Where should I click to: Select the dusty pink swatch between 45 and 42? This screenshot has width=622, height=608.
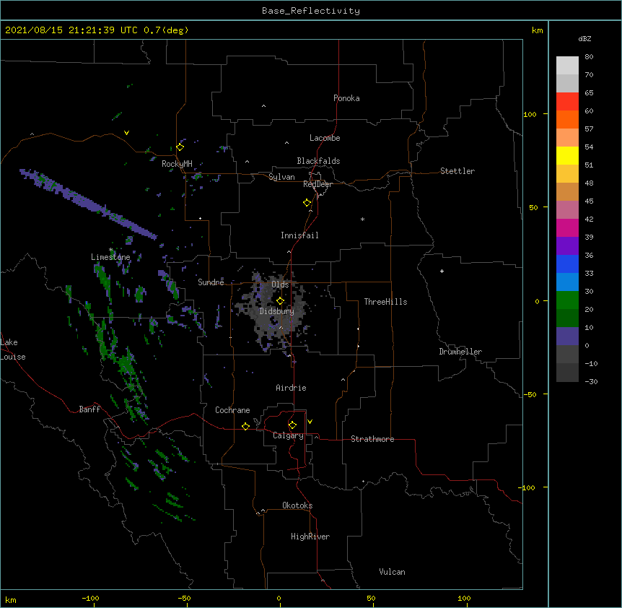(567, 209)
